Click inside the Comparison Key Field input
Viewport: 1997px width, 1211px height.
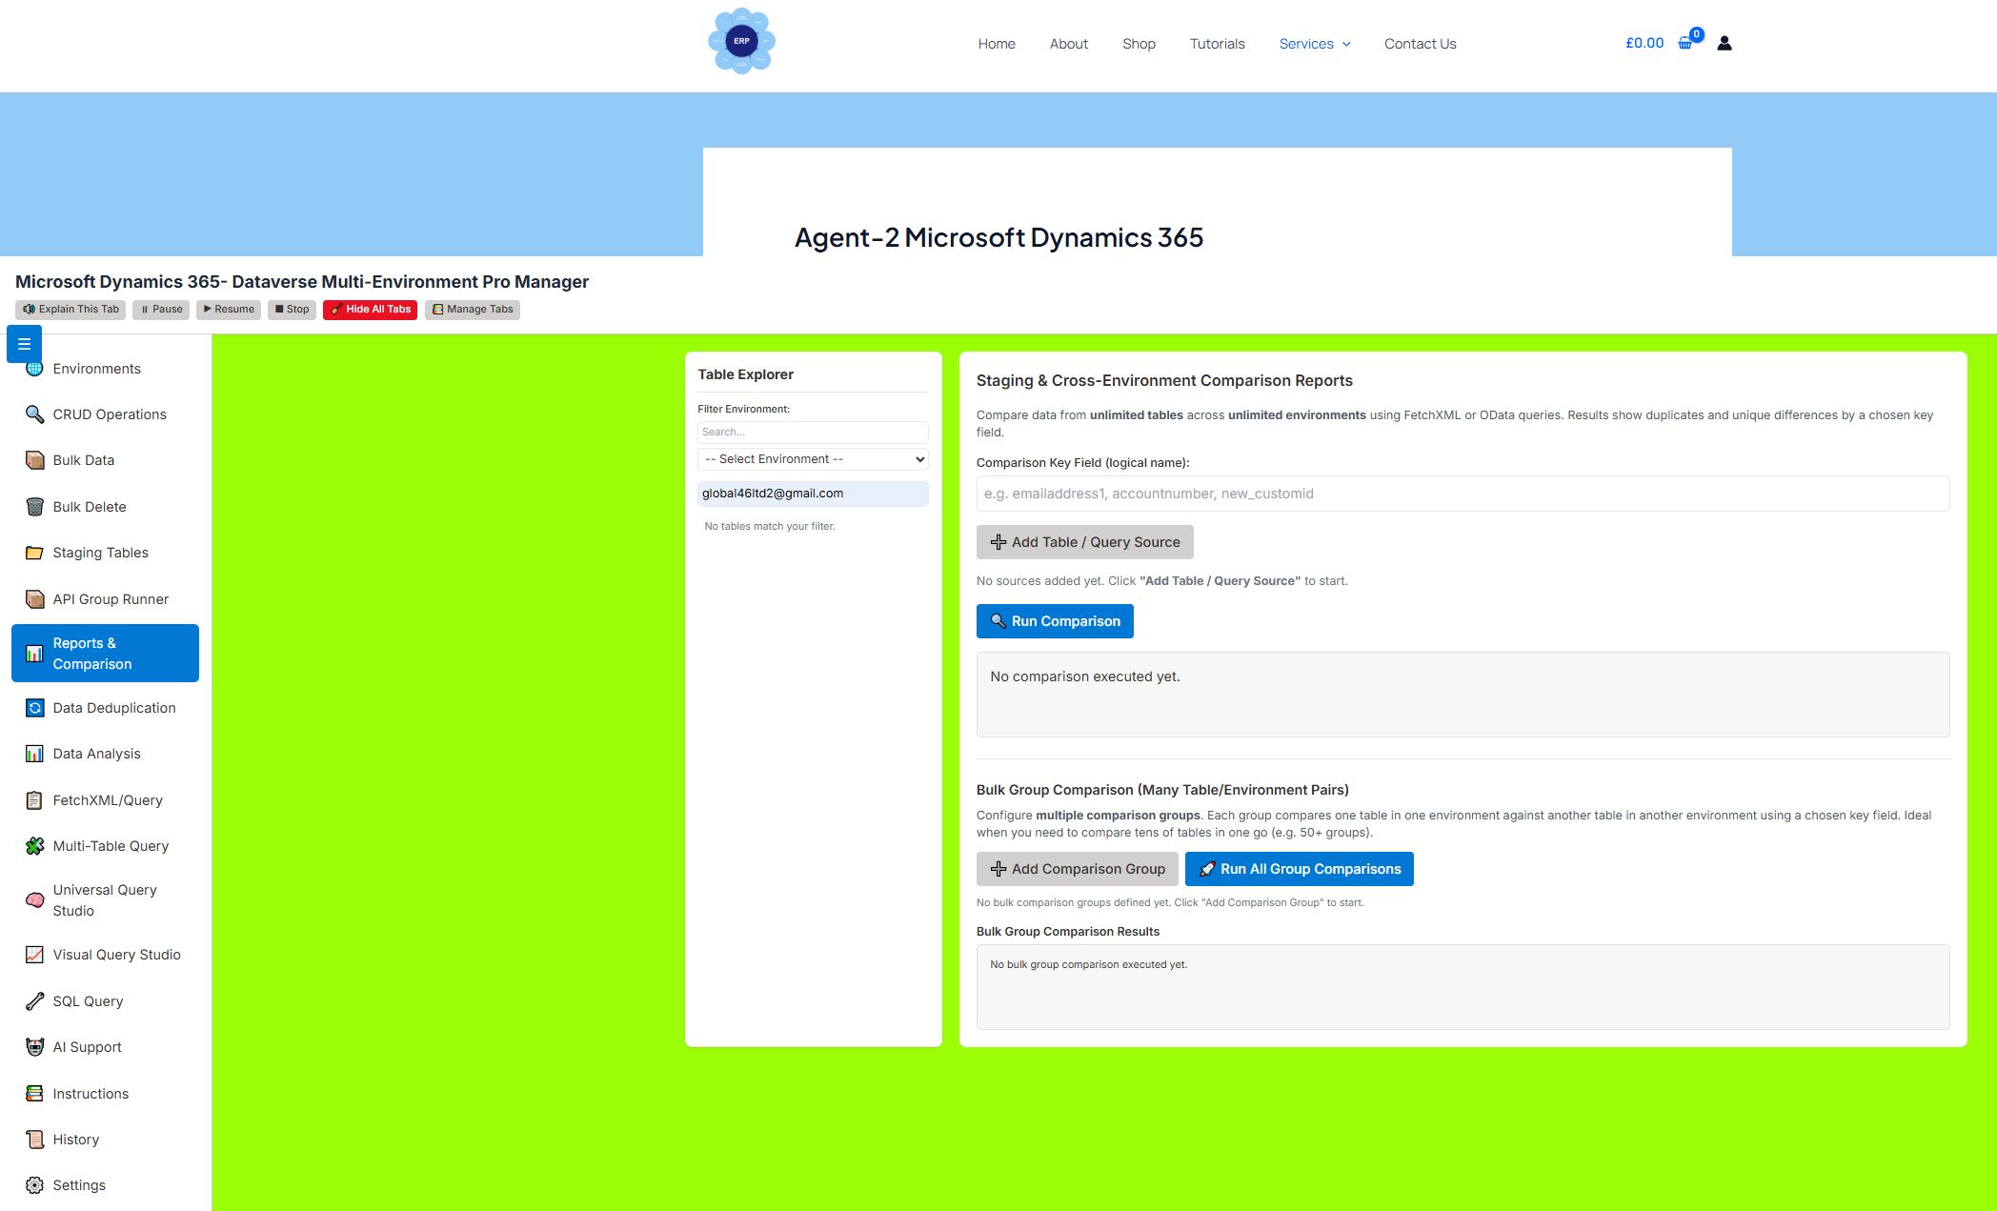[x=1463, y=494]
